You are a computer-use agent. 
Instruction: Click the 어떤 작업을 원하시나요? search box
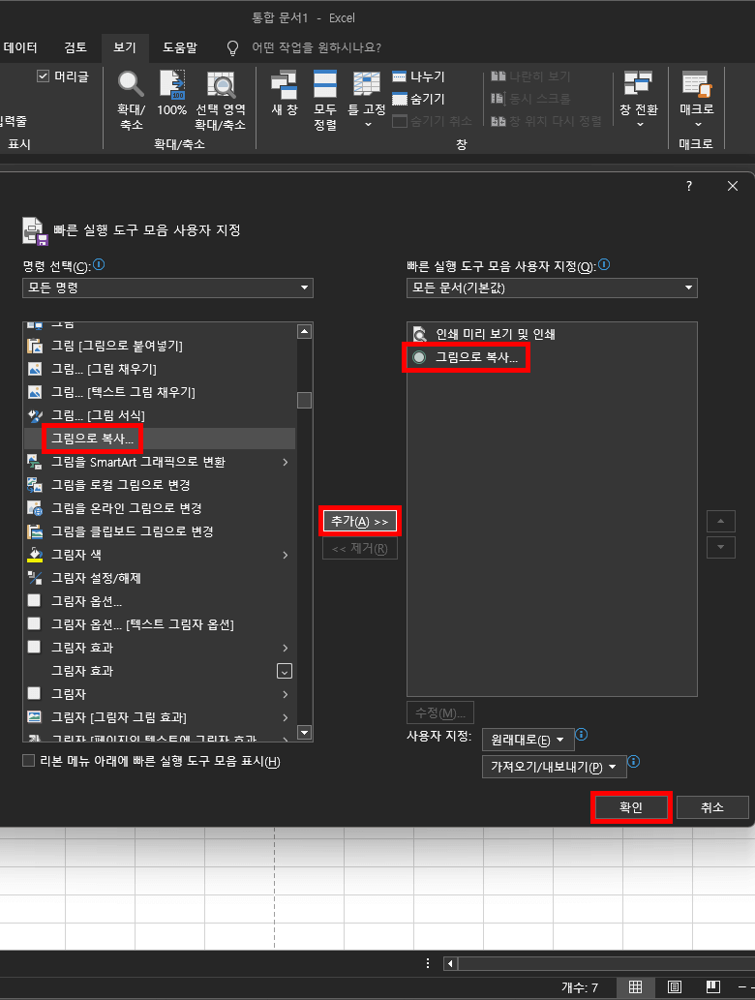(x=317, y=47)
